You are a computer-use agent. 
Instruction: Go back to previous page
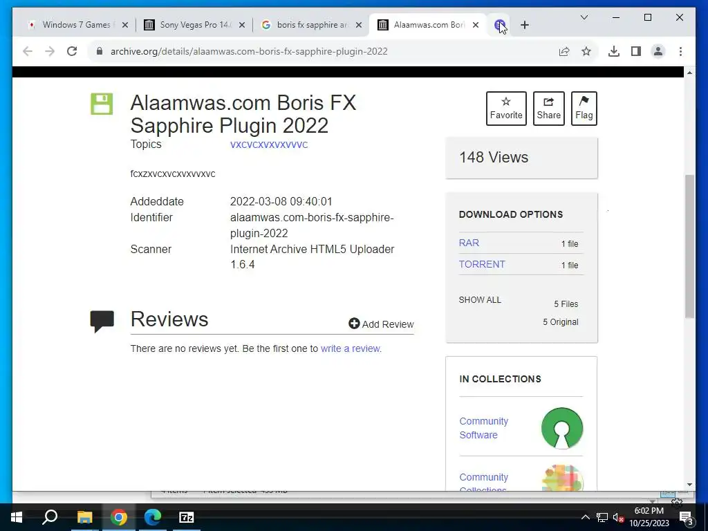pyautogui.click(x=28, y=51)
